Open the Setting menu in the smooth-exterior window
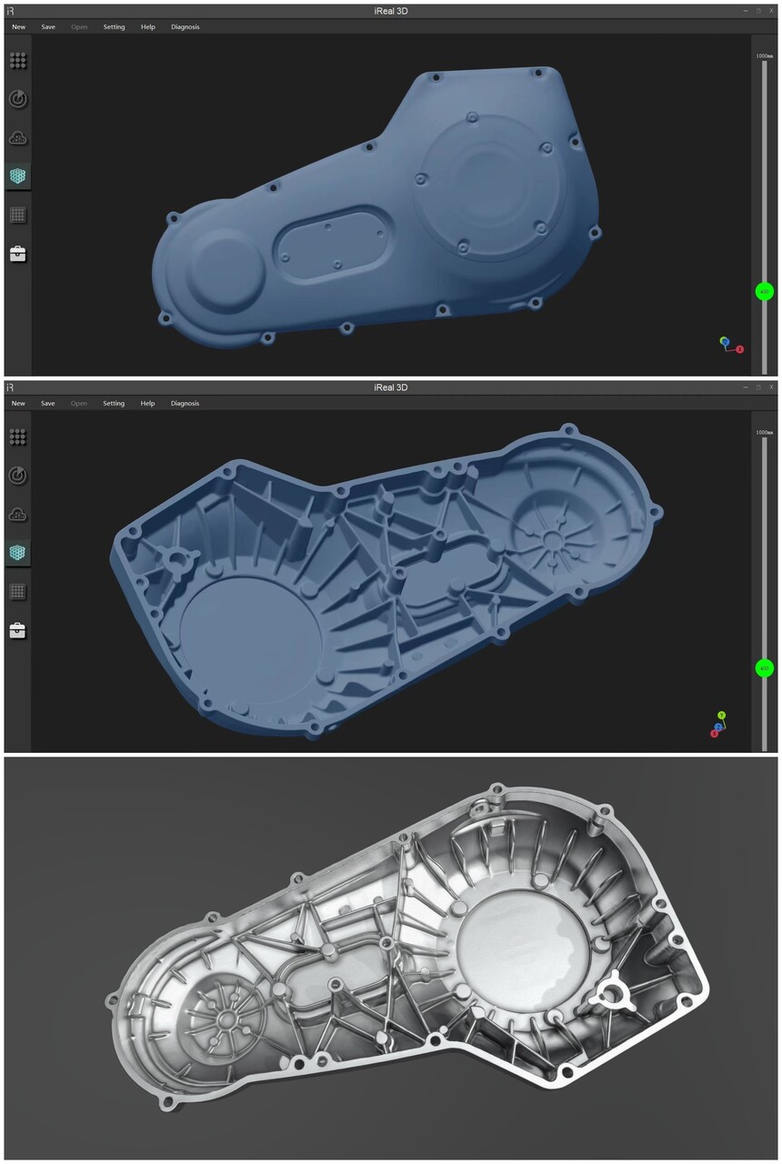Image resolution: width=782 pixels, height=1164 pixels. point(114,27)
